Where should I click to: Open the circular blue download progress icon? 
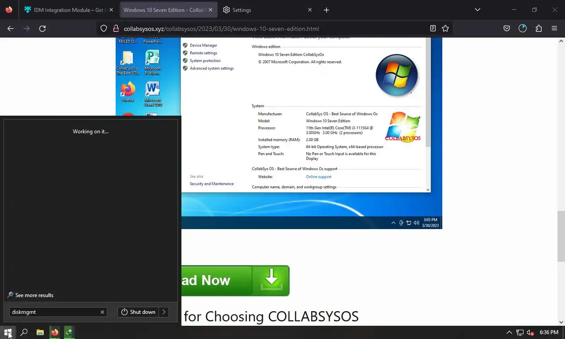[x=523, y=29]
